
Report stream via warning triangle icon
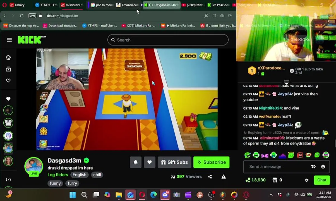pos(224,177)
